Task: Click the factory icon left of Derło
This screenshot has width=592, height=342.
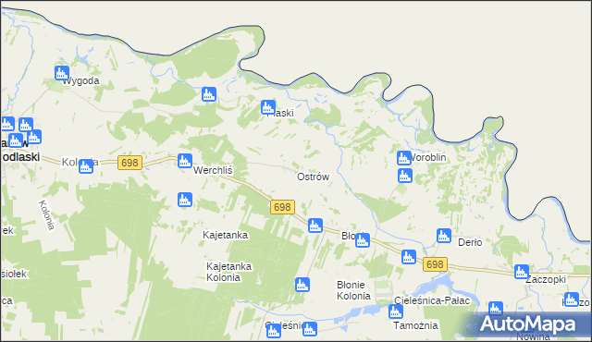Action: [444, 236]
